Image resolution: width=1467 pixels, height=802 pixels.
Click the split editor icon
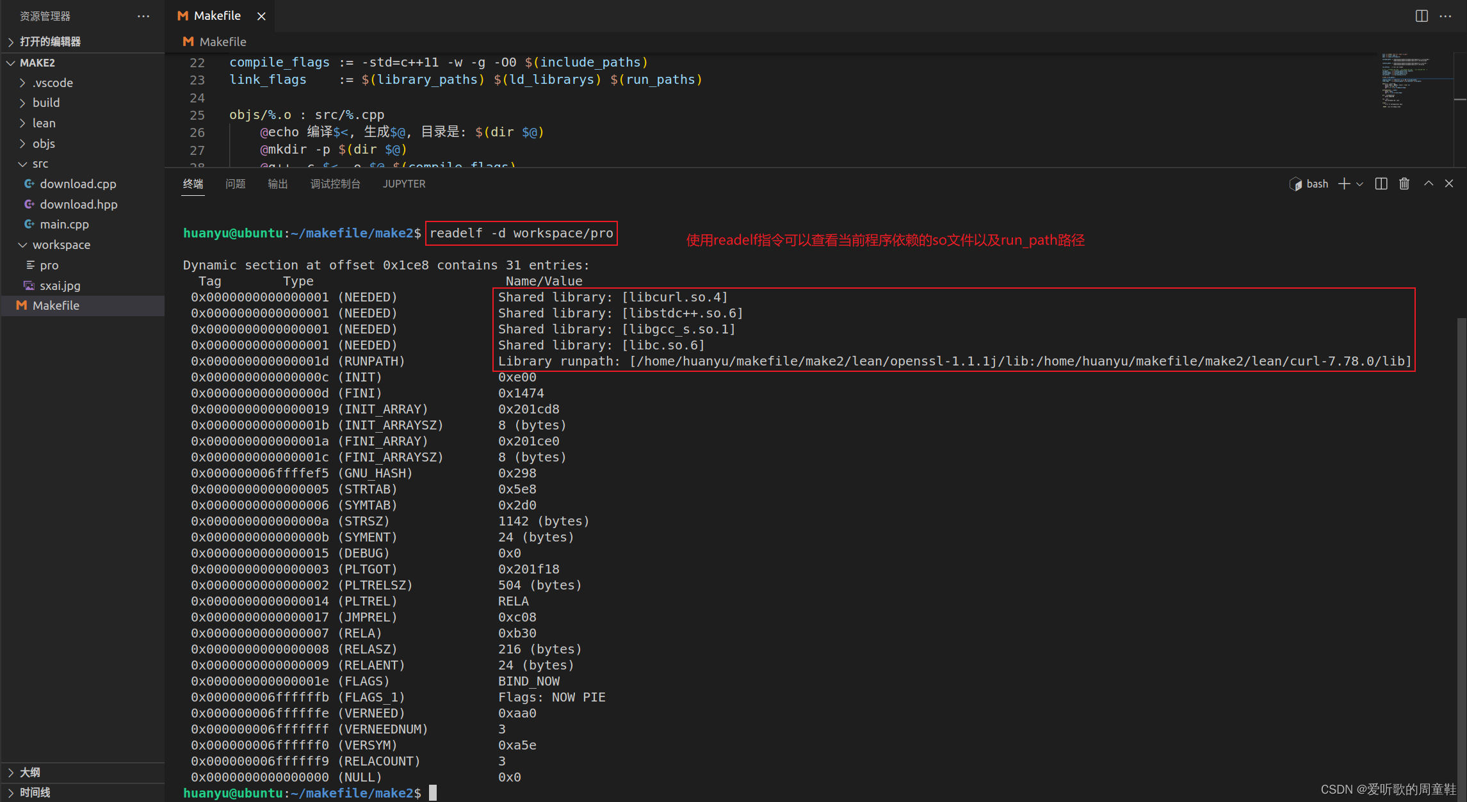[1421, 16]
